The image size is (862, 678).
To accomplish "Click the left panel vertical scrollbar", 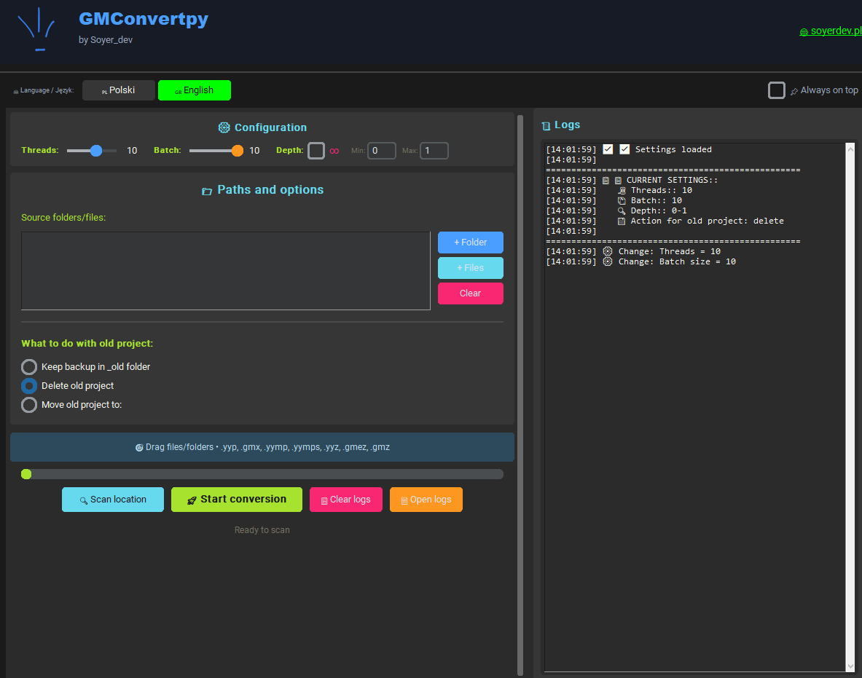I will coord(520,395).
